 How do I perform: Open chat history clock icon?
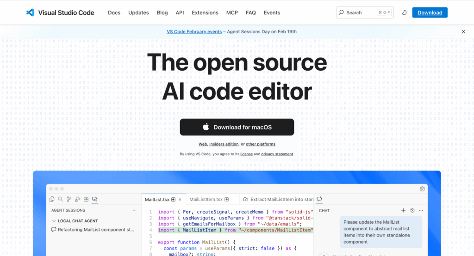coord(412,210)
